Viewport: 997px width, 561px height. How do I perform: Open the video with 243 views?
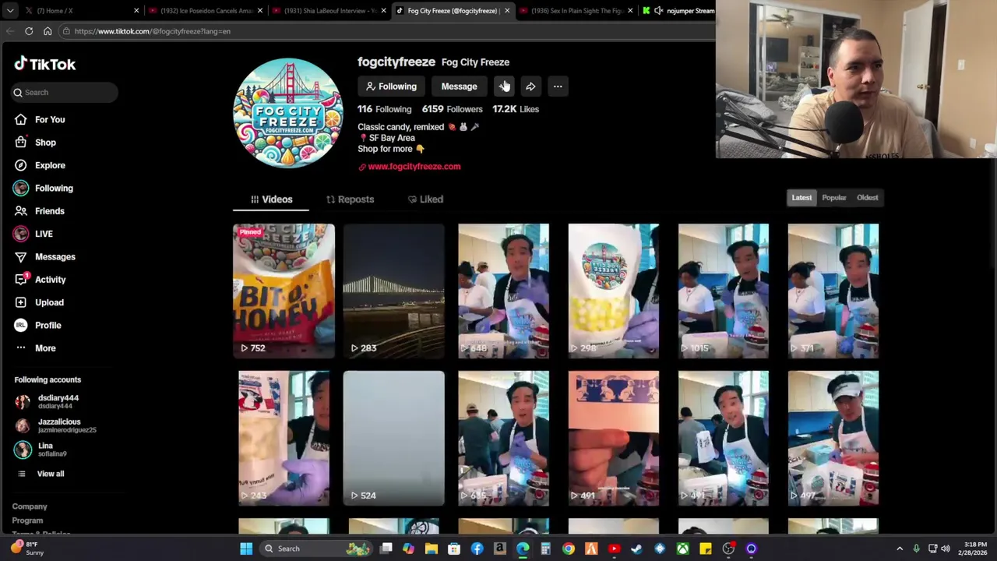[x=284, y=439]
